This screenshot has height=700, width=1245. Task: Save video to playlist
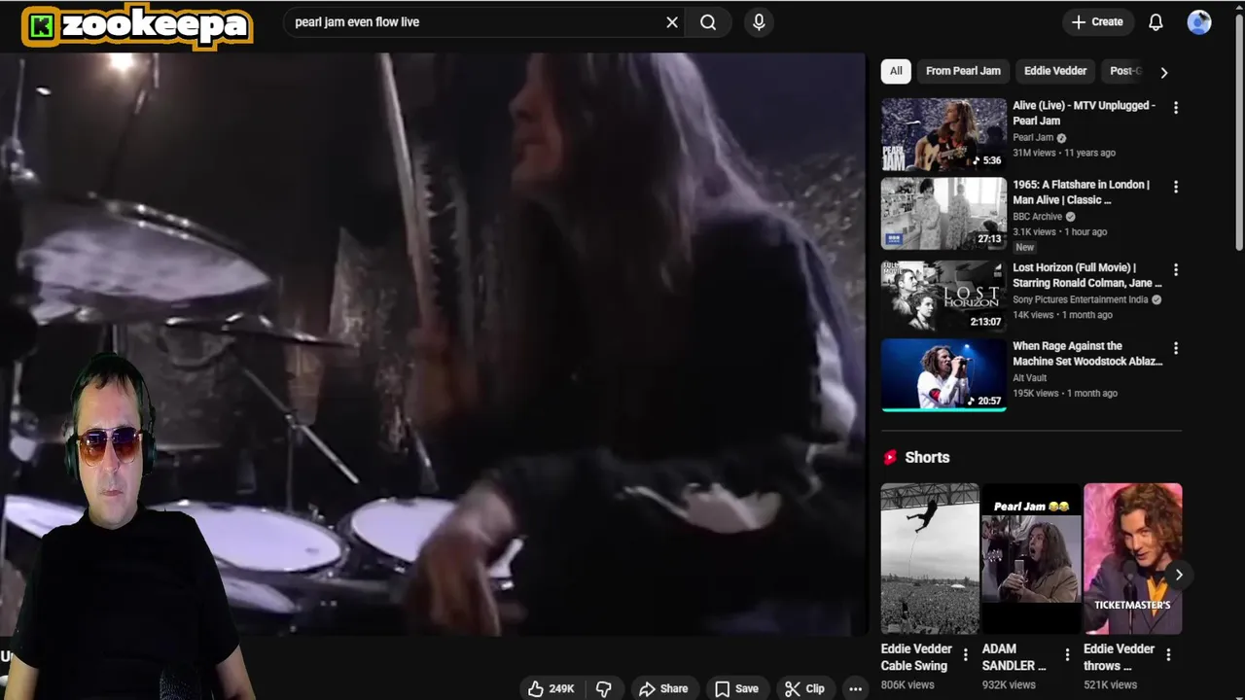pyautogui.click(x=737, y=688)
